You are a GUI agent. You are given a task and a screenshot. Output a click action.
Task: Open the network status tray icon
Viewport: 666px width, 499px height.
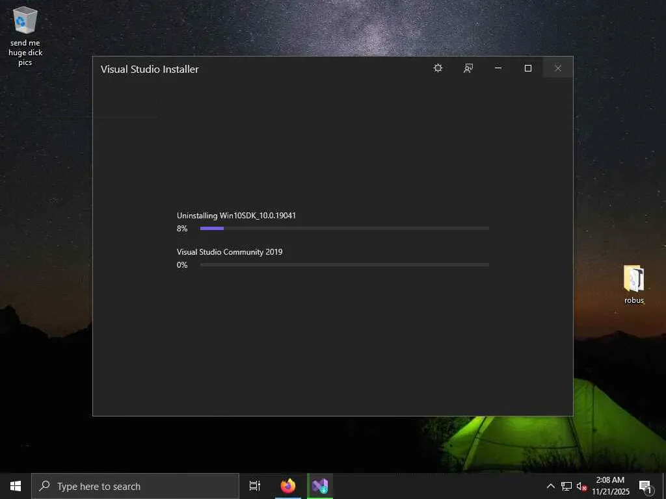[x=566, y=486]
